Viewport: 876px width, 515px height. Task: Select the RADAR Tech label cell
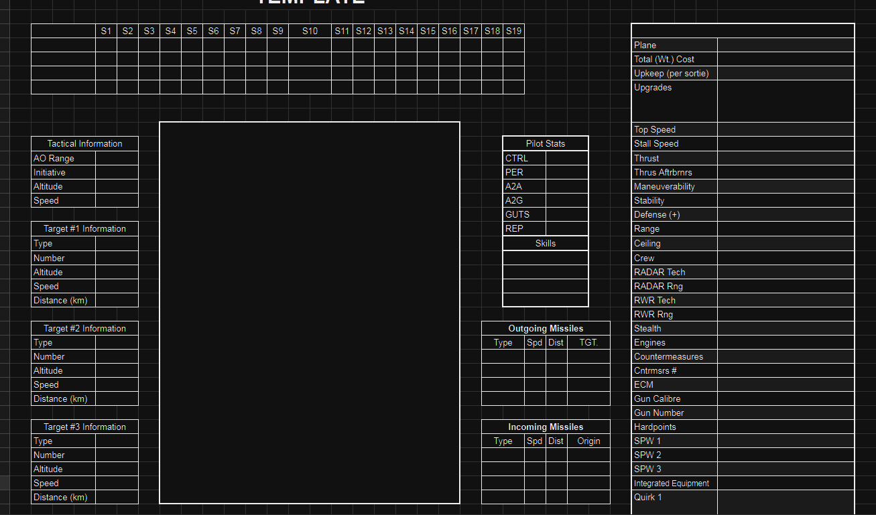(x=675, y=272)
